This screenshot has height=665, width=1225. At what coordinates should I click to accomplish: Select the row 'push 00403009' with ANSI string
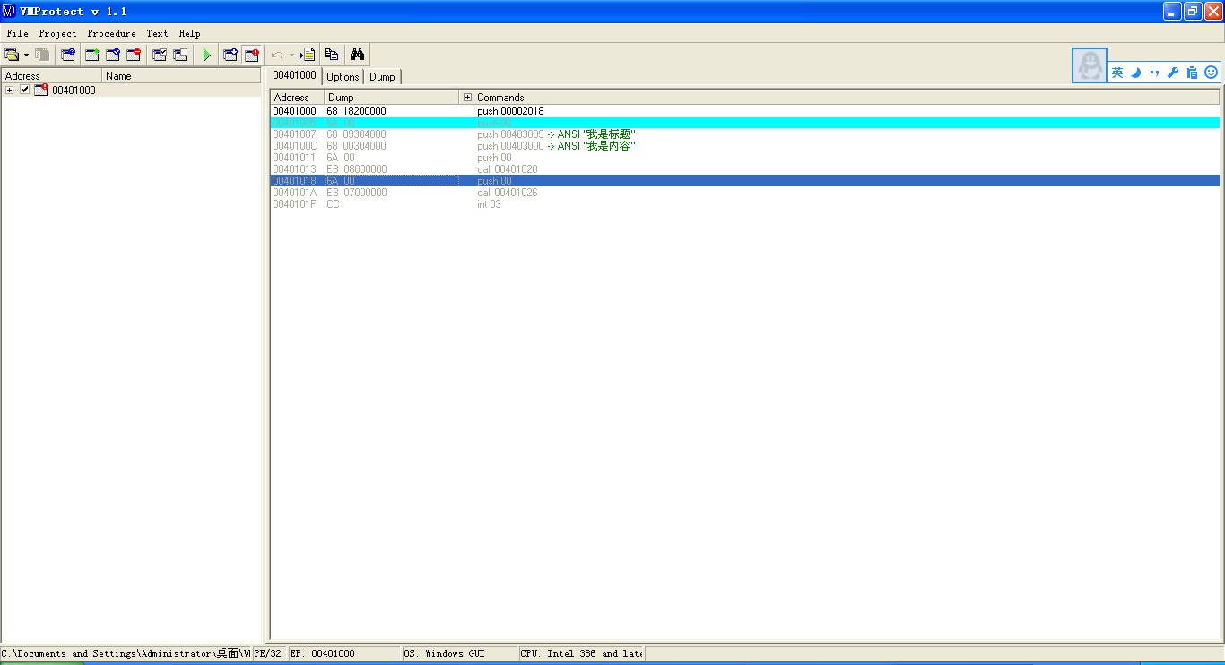point(745,134)
